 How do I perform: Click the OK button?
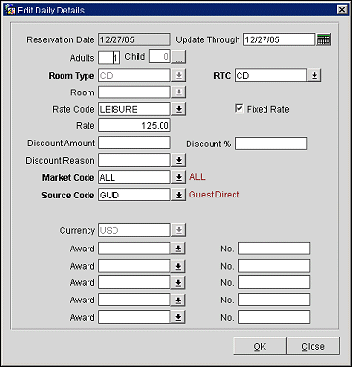pos(260,347)
